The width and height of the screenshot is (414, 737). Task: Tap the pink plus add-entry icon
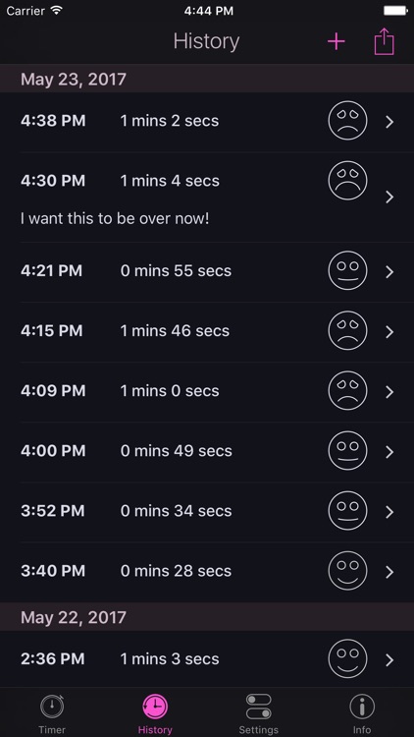coord(336,42)
